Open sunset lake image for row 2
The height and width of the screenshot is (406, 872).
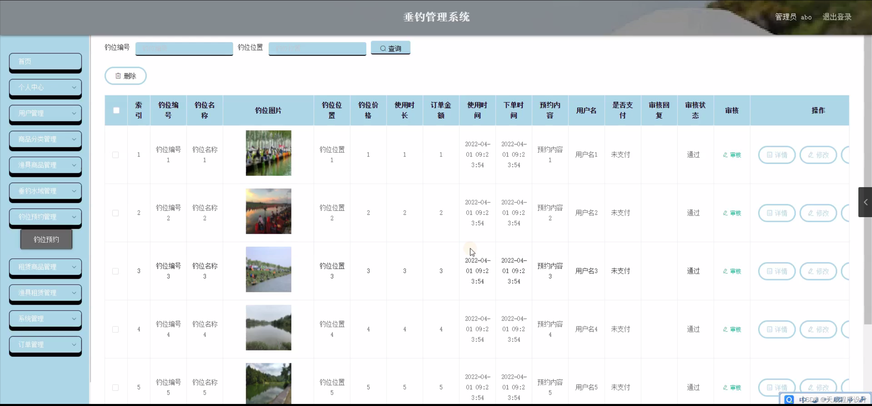(x=269, y=211)
